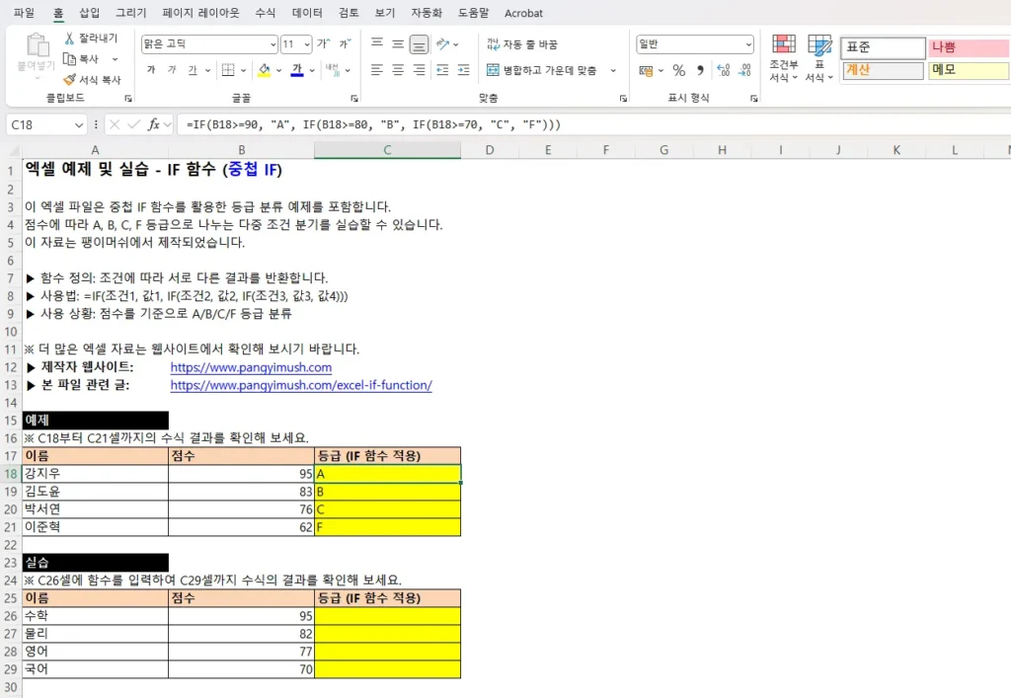
Task: Click the accounting number format icon
Action: [646, 70]
